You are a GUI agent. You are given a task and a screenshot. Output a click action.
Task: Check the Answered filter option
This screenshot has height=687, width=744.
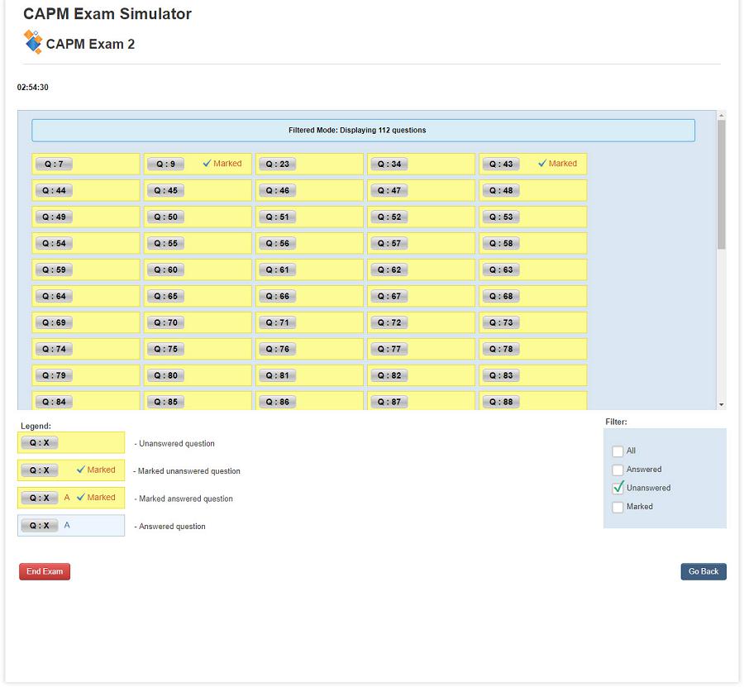[618, 470]
